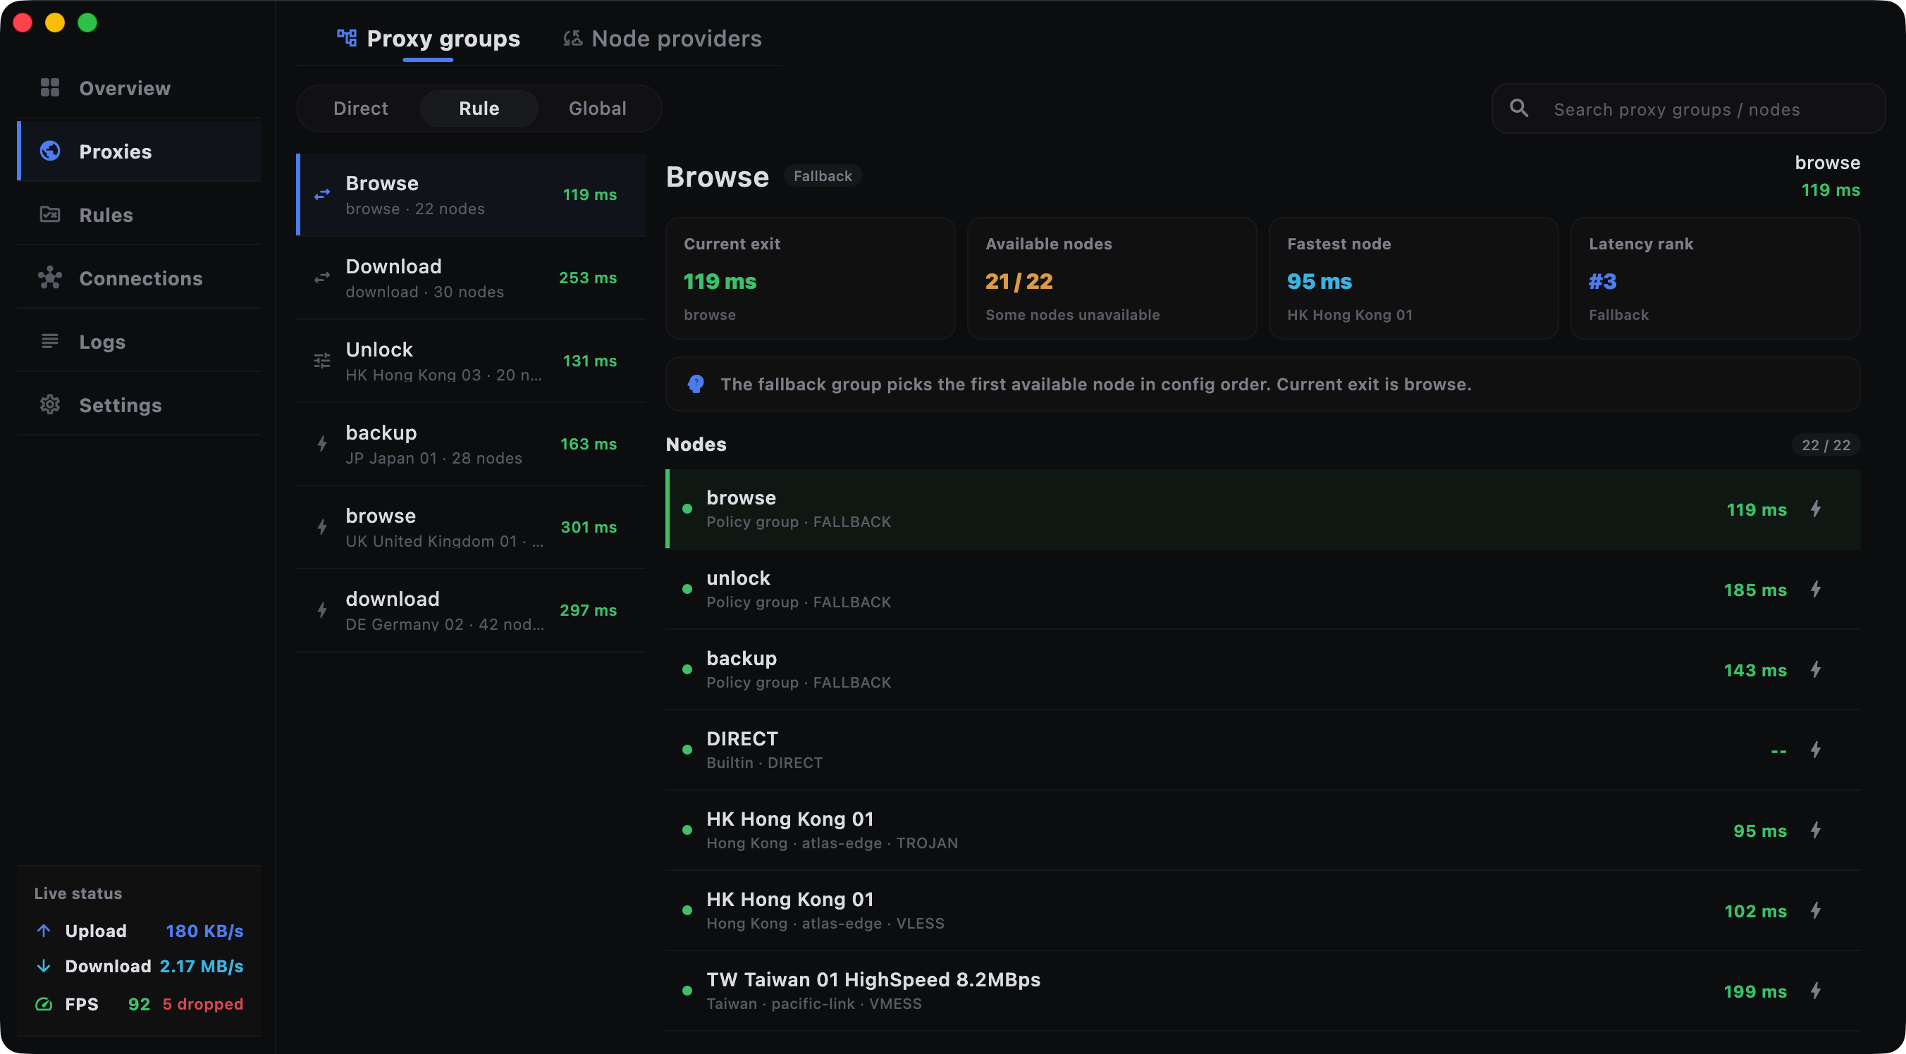Click the Proxies globe icon
1906x1054 pixels.
[49, 151]
